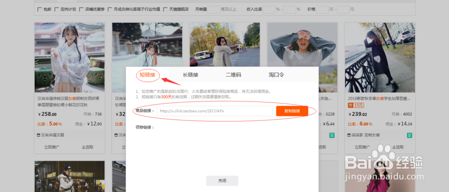Click 选取 on the 柒柒家 定制女装 card
Image resolution: width=449 pixels, height=192 pixels.
[398, 147]
